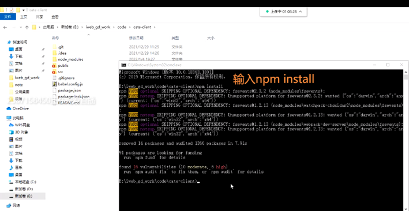Image resolution: width=409 pixels, height=211 pixels.
Task: Click the .idea modified date 2021/12/29 14:26
Action: point(144,53)
